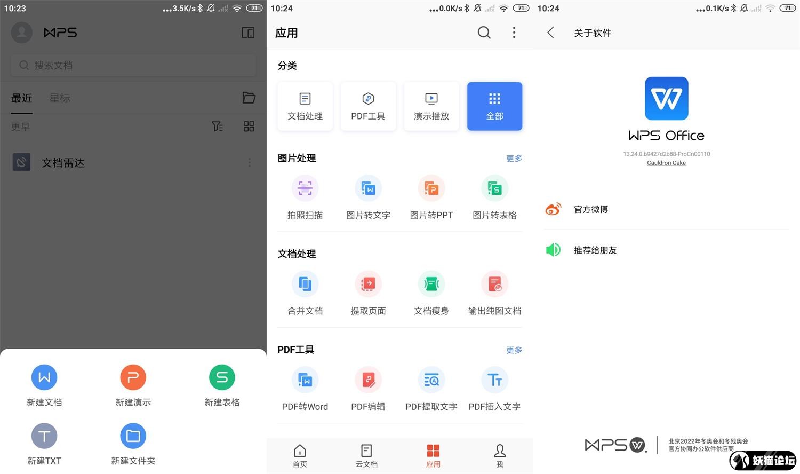Viewport: 800px width, 474px height.
Task: Open the 文档雷达 entry
Action: click(x=133, y=162)
